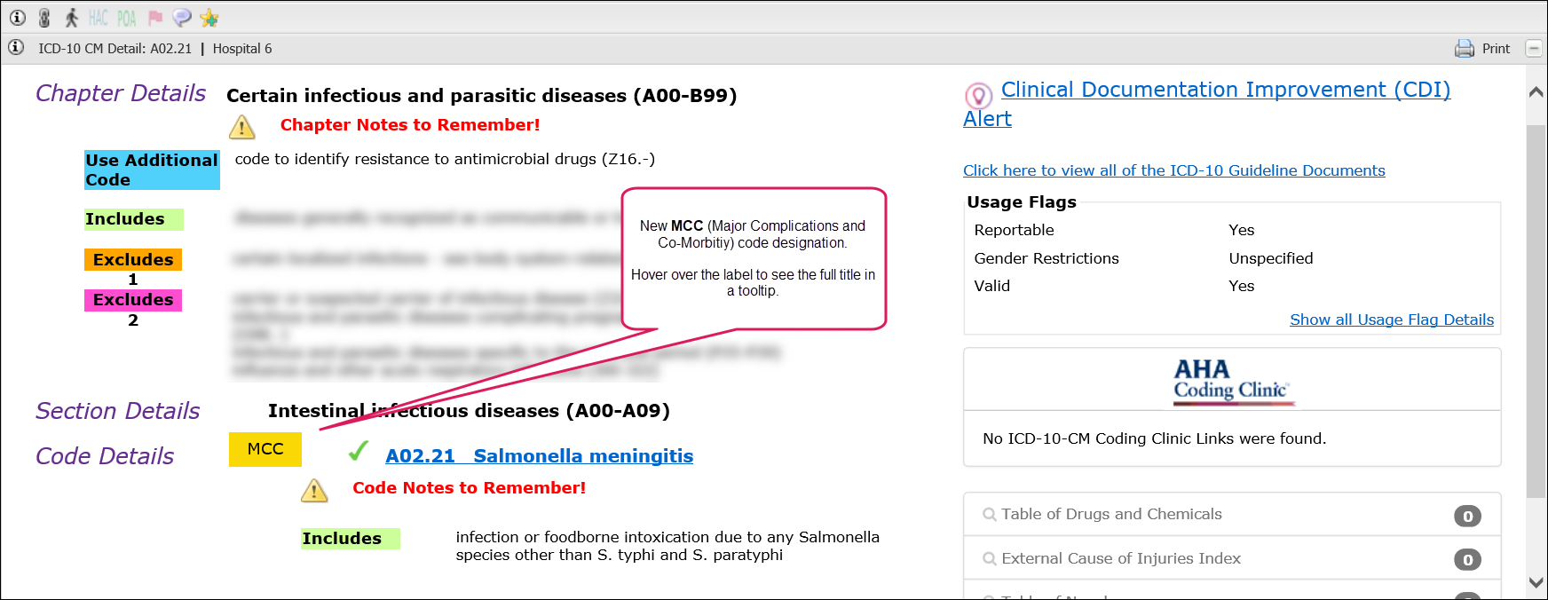Click the AHA Coding Clinic logo
This screenshot has width=1548, height=600.
tap(1232, 381)
